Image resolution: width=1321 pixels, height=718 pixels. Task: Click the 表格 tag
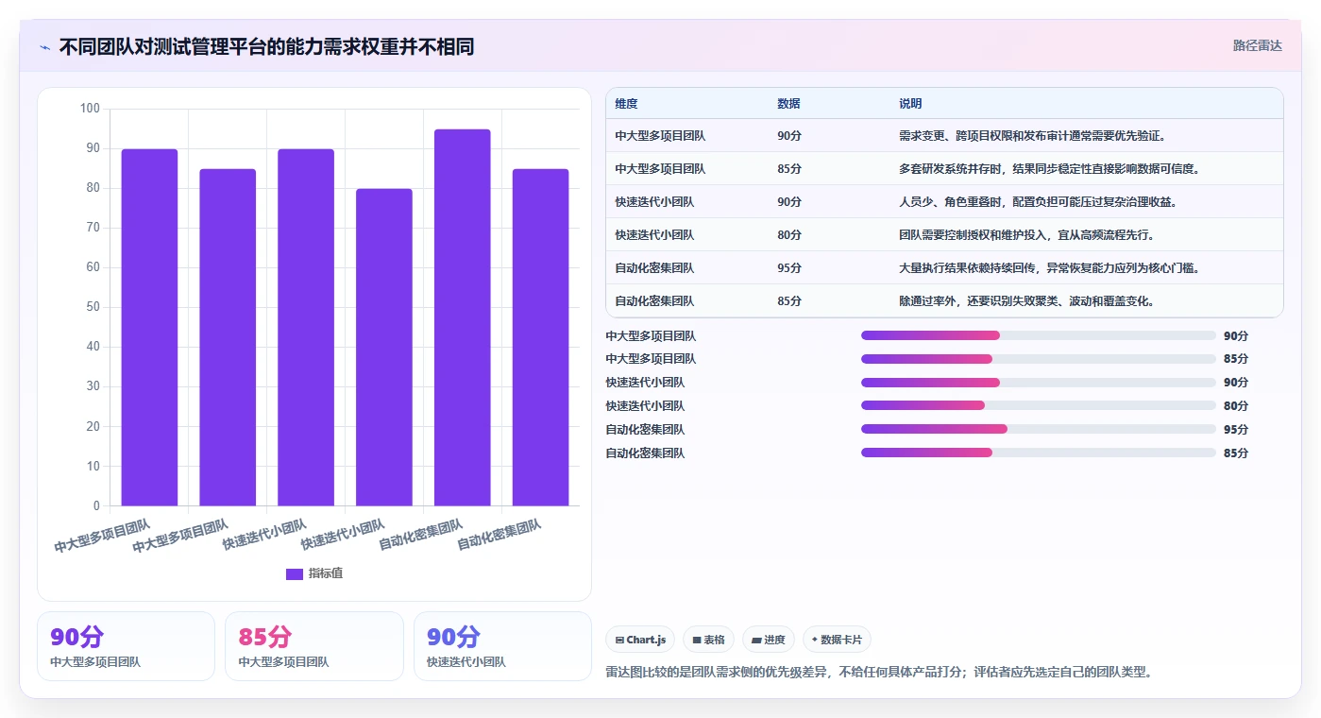pos(709,640)
